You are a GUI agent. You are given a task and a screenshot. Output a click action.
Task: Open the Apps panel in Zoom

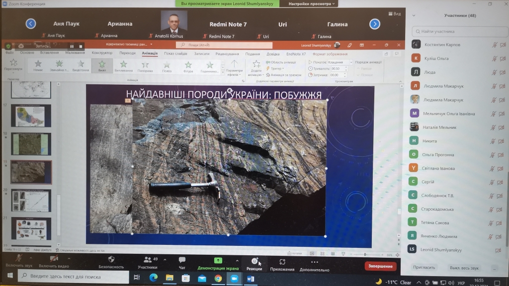point(282,262)
